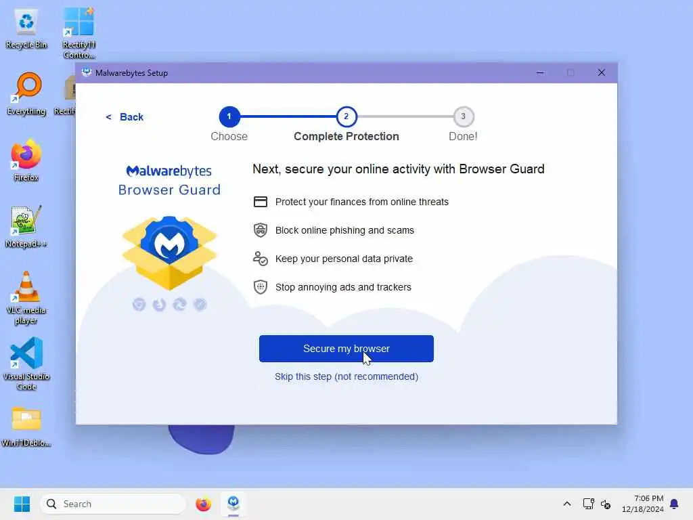
Task: Click the display network tray icon
Action: click(x=588, y=504)
